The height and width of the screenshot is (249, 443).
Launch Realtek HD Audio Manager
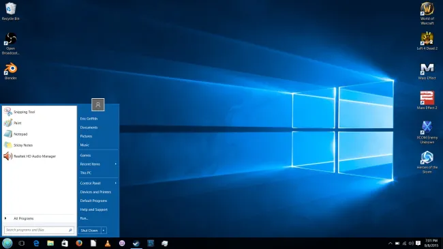point(39,156)
